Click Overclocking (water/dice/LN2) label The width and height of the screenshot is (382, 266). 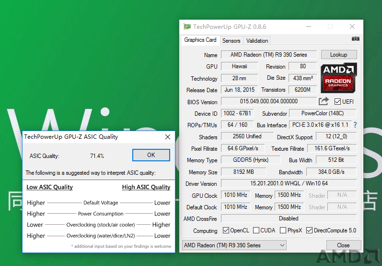click(101, 236)
